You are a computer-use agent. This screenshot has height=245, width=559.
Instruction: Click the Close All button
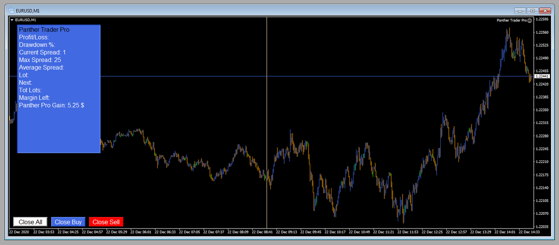coord(30,222)
